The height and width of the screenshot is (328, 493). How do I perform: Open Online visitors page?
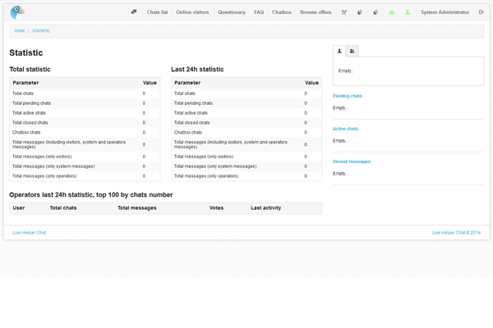pos(192,12)
